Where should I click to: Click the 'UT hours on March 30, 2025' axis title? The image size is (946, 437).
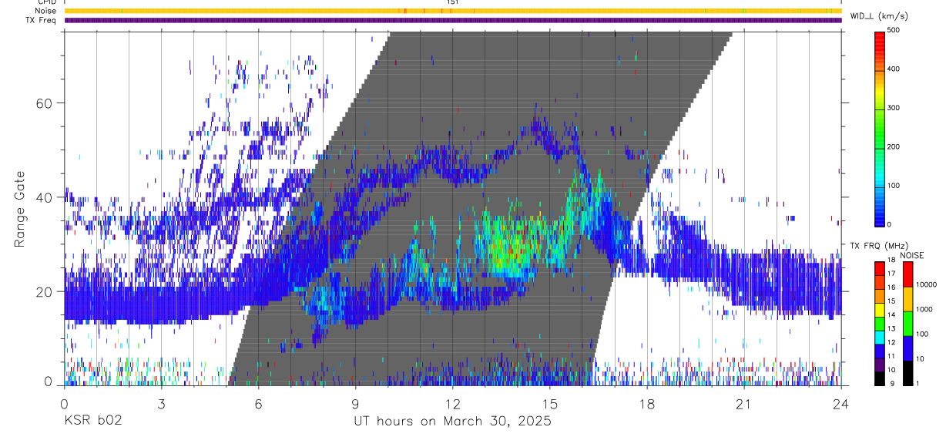[x=452, y=422]
